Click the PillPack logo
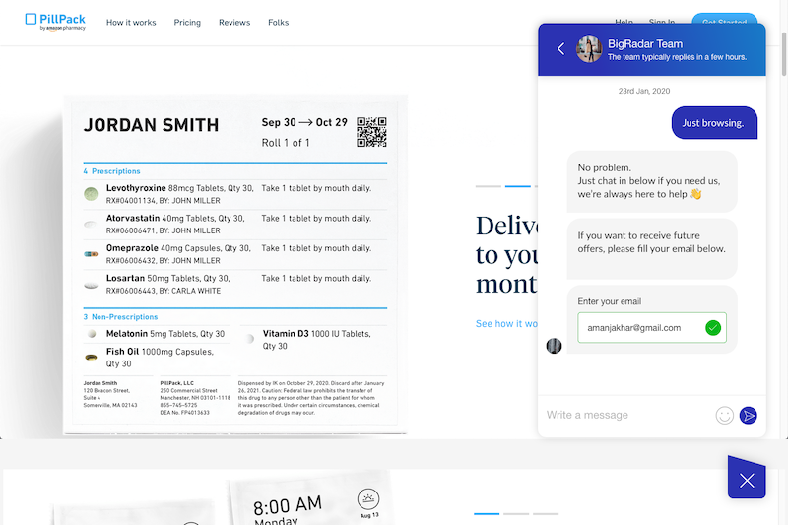Image resolution: width=788 pixels, height=525 pixels. pyautogui.click(x=55, y=22)
